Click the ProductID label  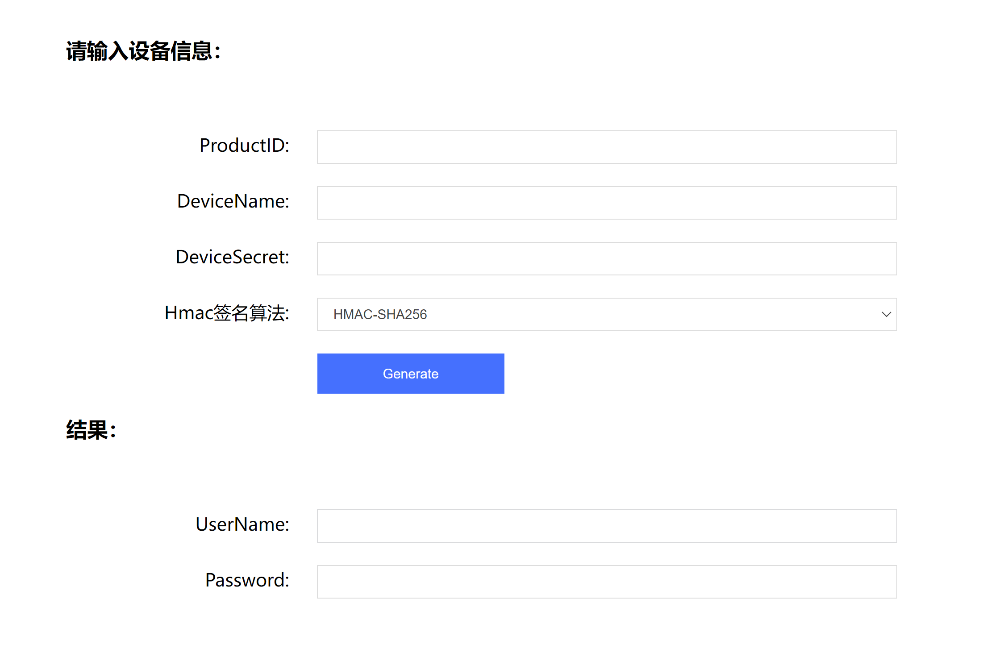244,146
